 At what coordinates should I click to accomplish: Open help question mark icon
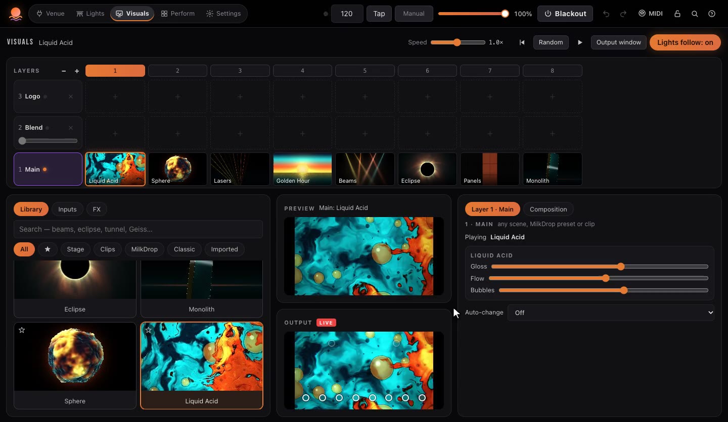712,14
